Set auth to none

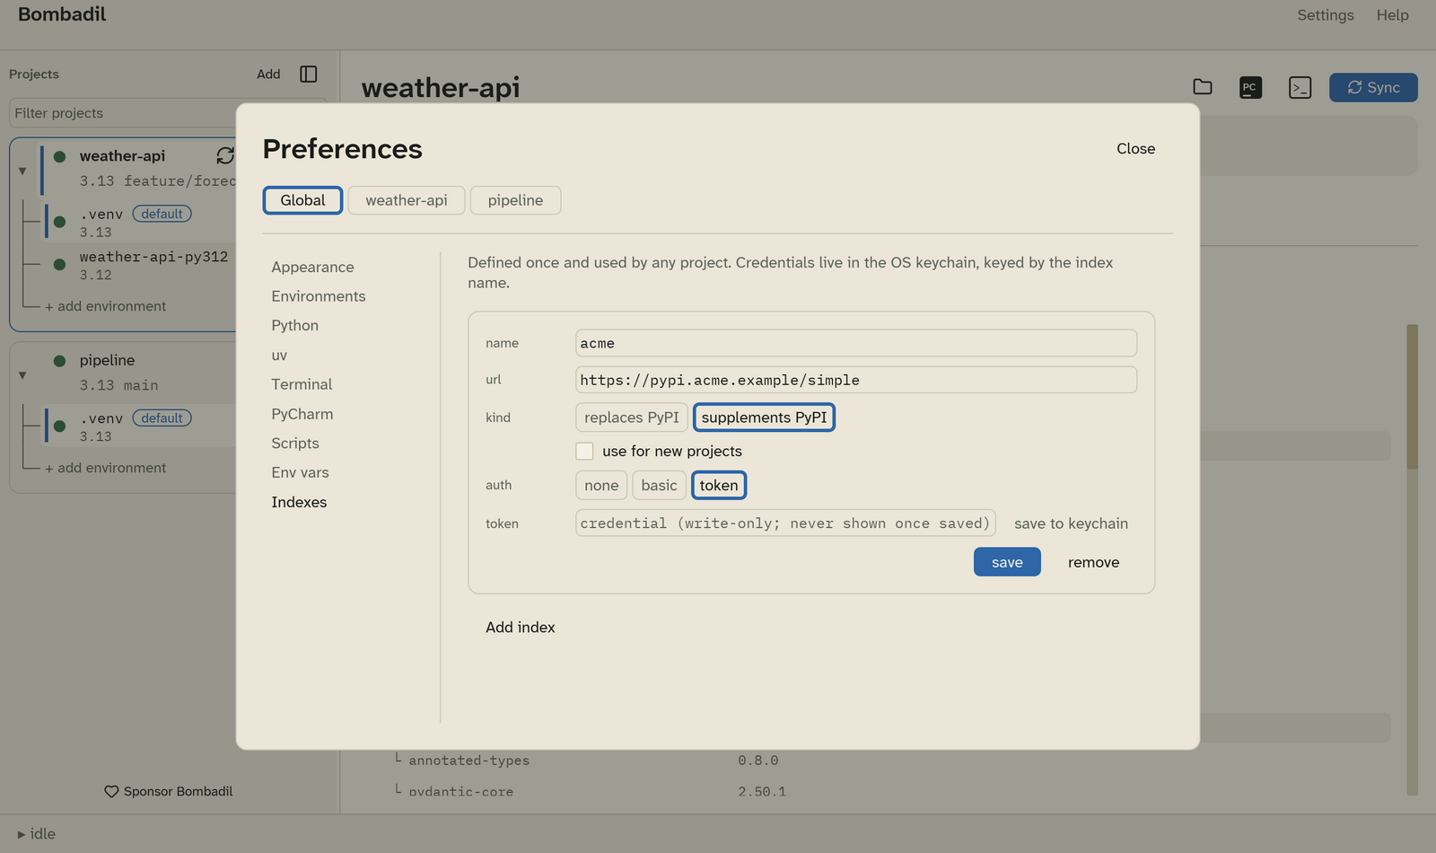tap(601, 485)
